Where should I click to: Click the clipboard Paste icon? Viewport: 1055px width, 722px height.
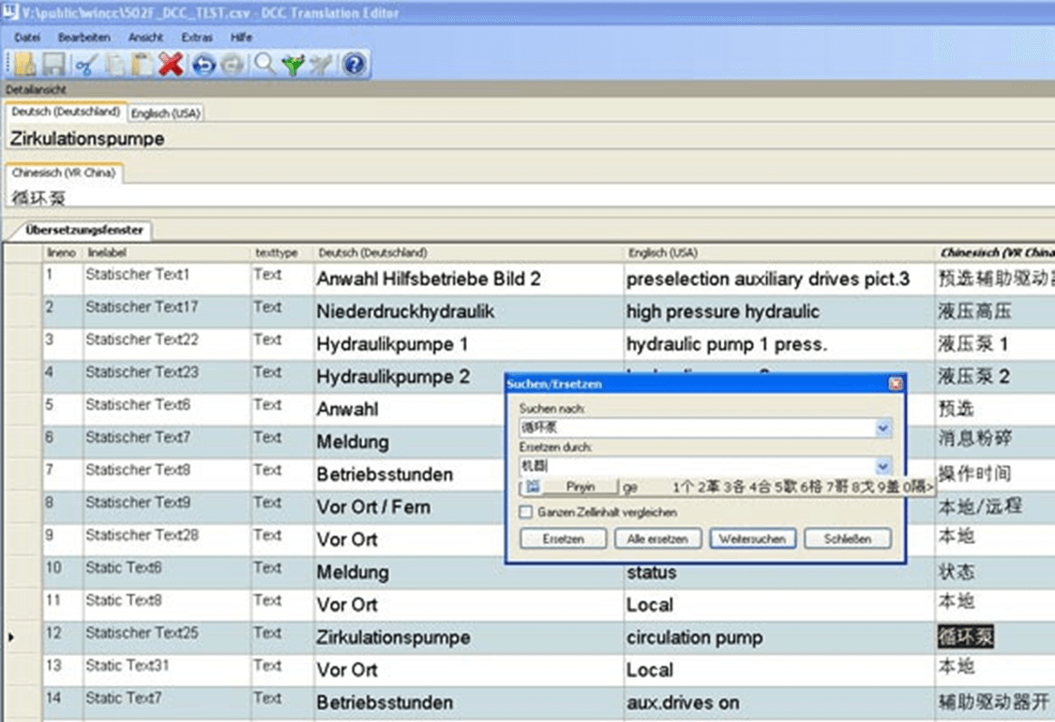pyautogui.click(x=143, y=64)
